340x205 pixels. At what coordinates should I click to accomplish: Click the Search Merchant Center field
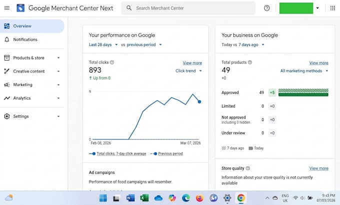pyautogui.click(x=188, y=8)
